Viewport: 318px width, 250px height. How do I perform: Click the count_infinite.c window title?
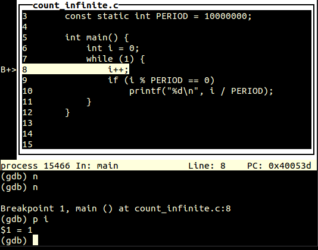[x=76, y=5]
